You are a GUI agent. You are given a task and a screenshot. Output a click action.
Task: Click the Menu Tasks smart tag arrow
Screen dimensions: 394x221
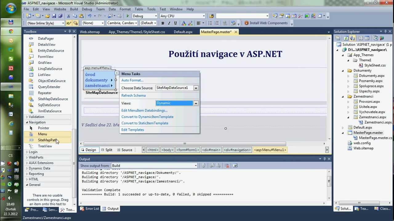coord(117,73)
